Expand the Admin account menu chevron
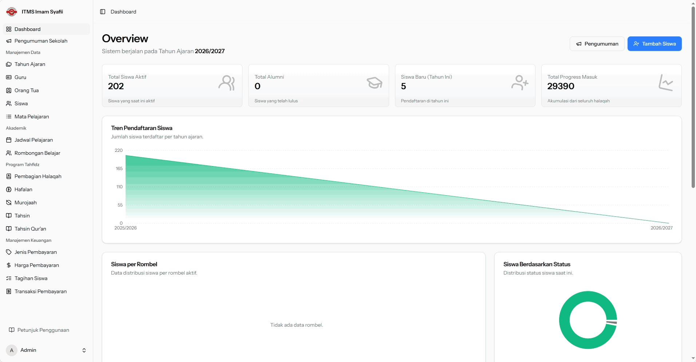Viewport: 696px width, 362px height. (84, 350)
